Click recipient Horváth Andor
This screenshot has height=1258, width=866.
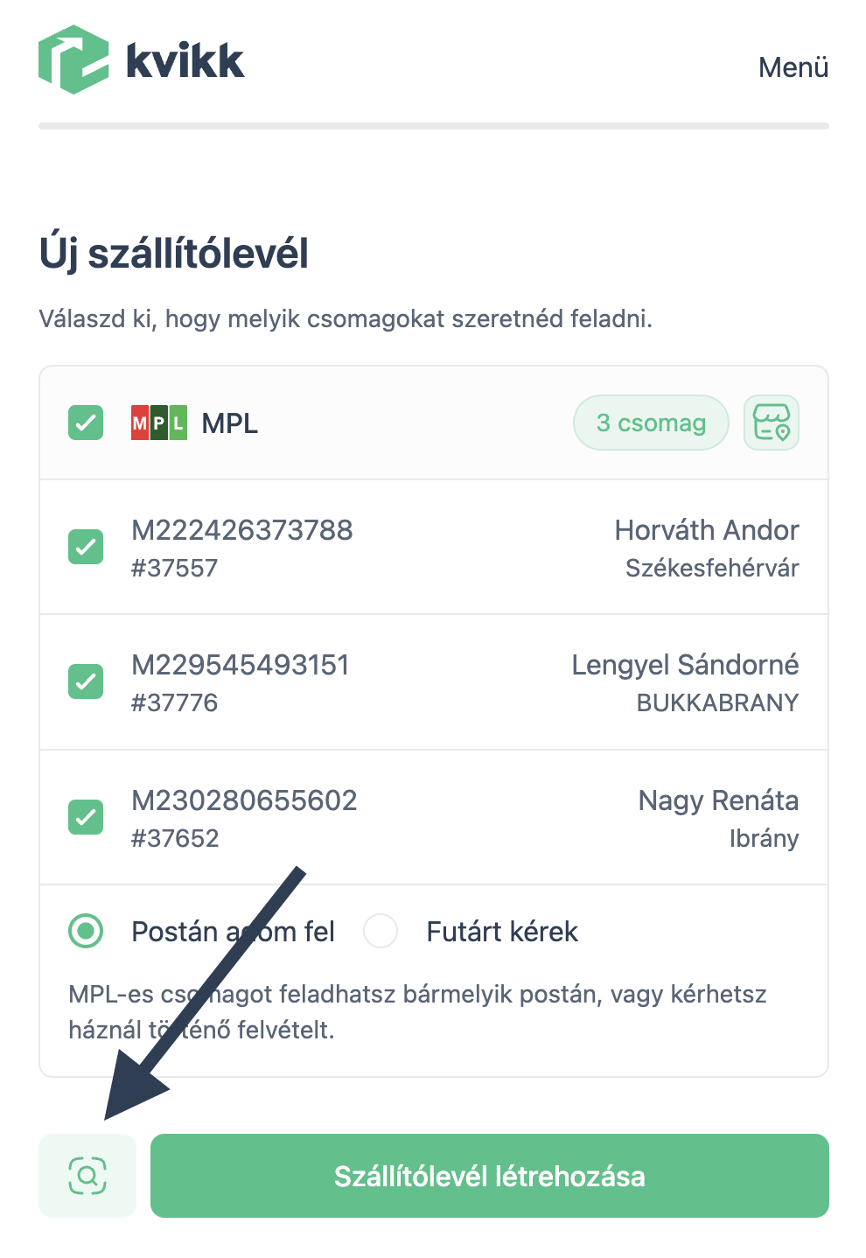click(707, 530)
